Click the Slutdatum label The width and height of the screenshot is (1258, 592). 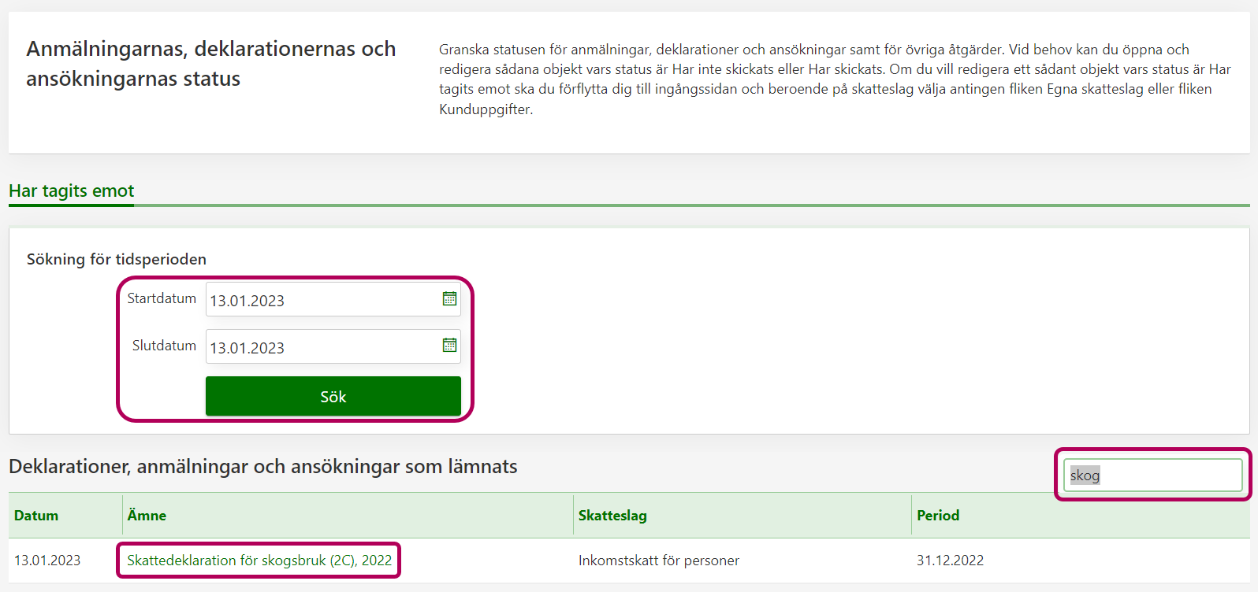click(x=164, y=346)
